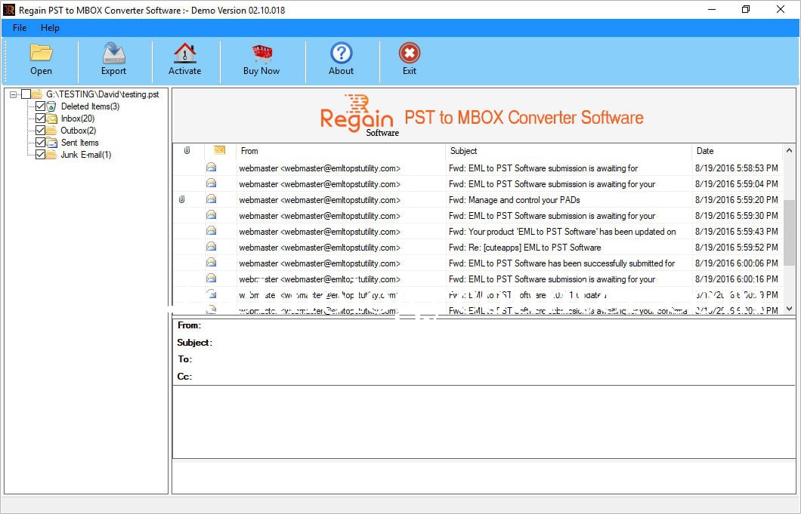Click the Sent Items folder icon
Image resolution: width=801 pixels, height=514 pixels.
pos(51,143)
